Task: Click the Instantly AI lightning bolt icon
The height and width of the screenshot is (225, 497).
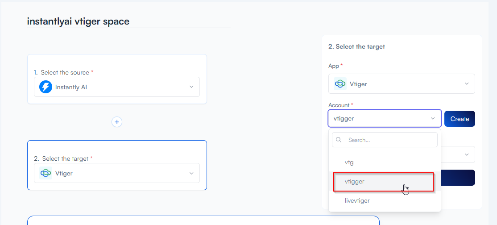Action: 46,87
